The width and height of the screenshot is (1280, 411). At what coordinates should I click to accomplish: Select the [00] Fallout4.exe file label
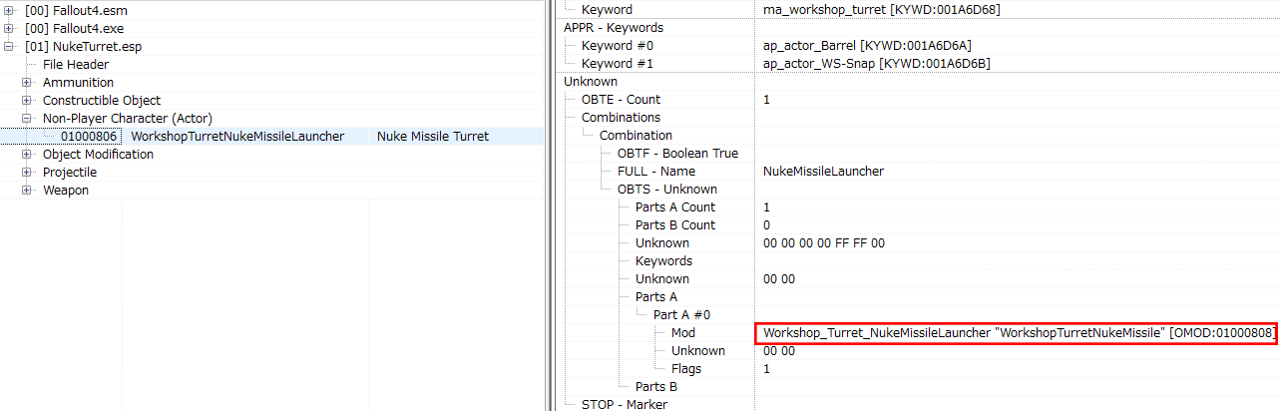(x=75, y=28)
